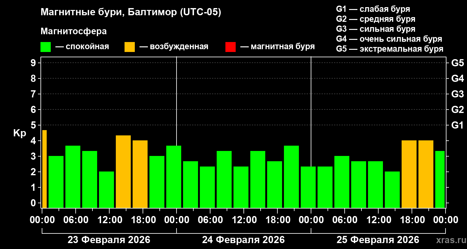Click the '18:00' label under 25 Февраля
This screenshot has width=467, height=249.
412,220
